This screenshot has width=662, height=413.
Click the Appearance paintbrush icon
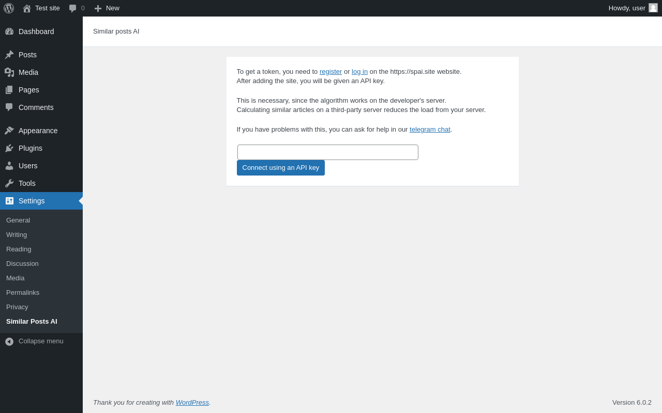click(9, 131)
